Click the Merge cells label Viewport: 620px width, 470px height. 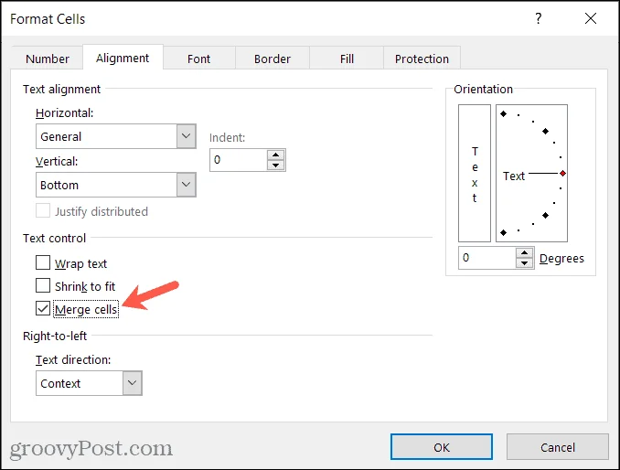click(86, 309)
